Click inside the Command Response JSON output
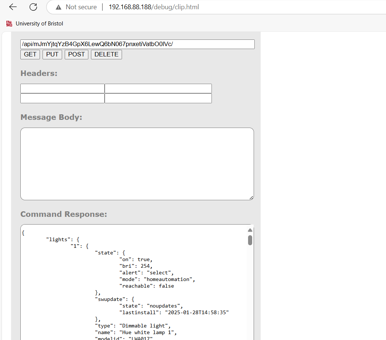 coord(134,282)
